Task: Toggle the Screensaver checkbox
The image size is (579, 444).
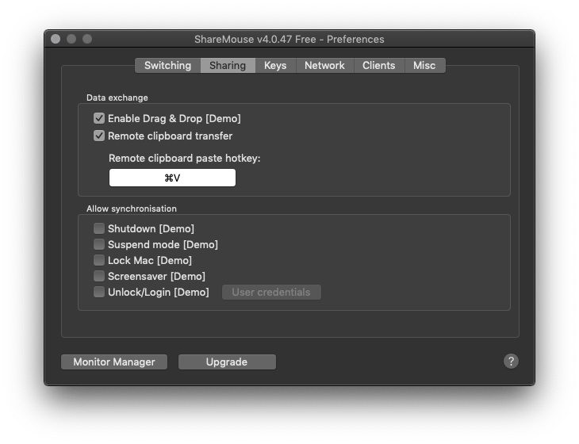Action: tap(99, 276)
